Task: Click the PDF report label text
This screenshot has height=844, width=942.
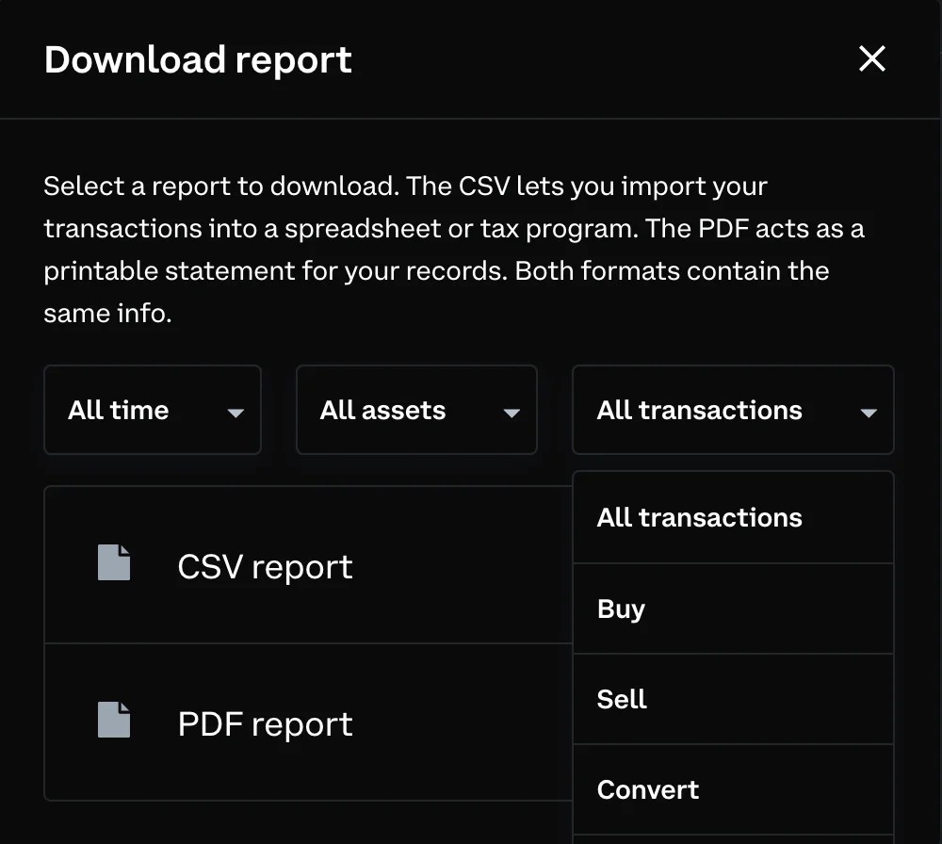Action: coord(265,723)
